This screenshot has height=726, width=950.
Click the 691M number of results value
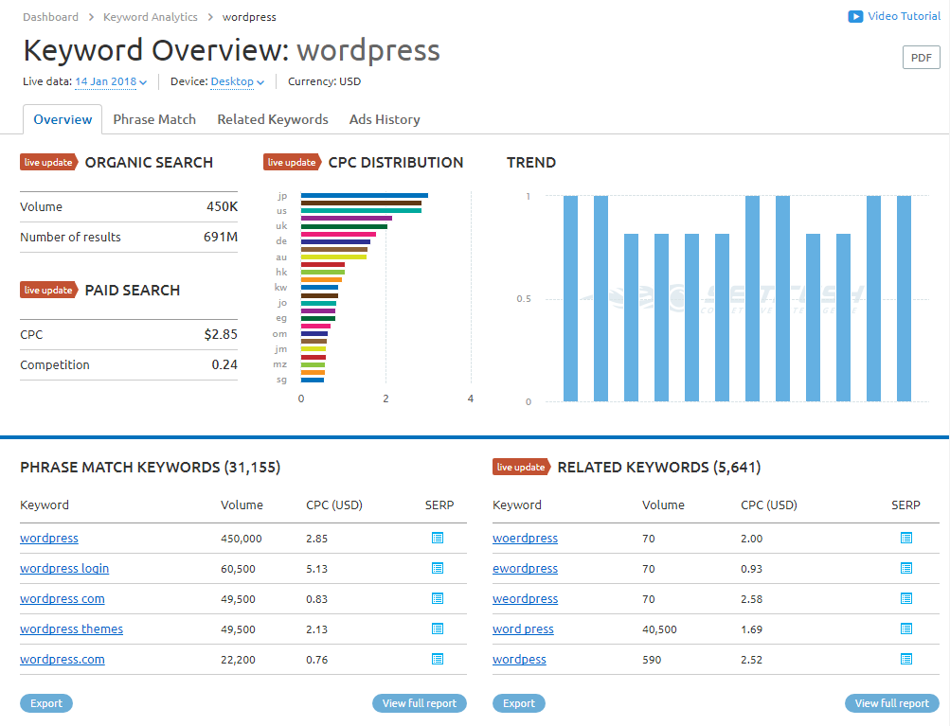(x=221, y=237)
